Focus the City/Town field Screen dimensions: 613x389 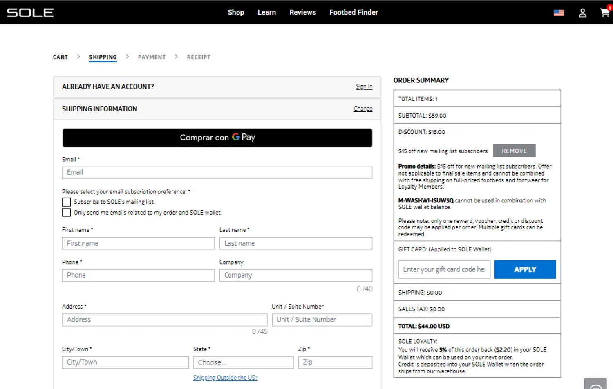click(125, 362)
